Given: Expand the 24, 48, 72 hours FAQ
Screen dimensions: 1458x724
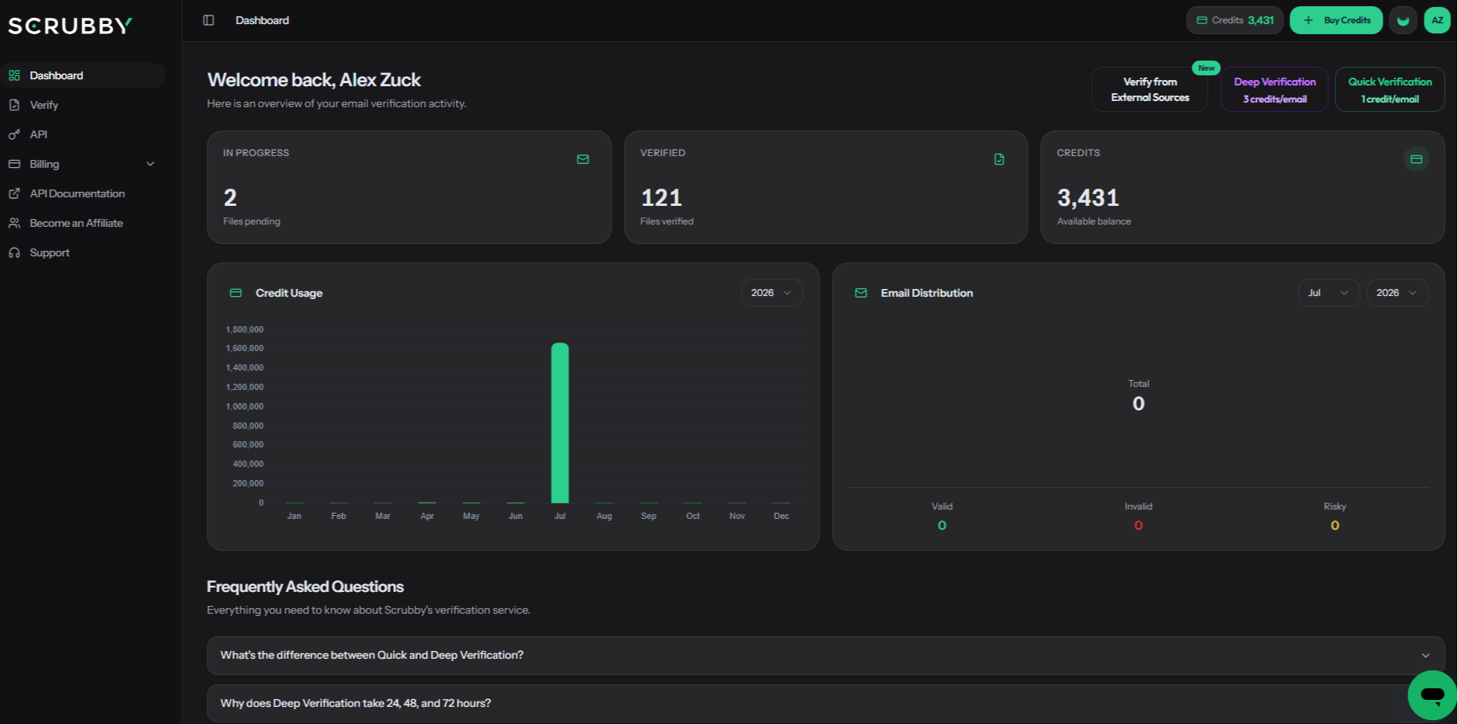Looking at the screenshot, I should 826,704.
